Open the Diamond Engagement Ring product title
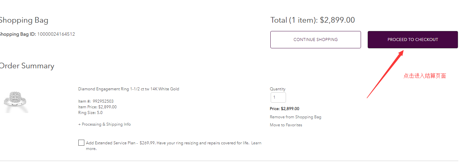This screenshot has width=464, height=166. [x=129, y=89]
